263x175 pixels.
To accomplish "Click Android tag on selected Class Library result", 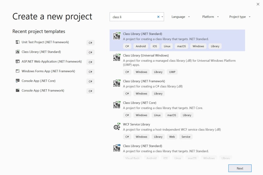I will [141, 46].
